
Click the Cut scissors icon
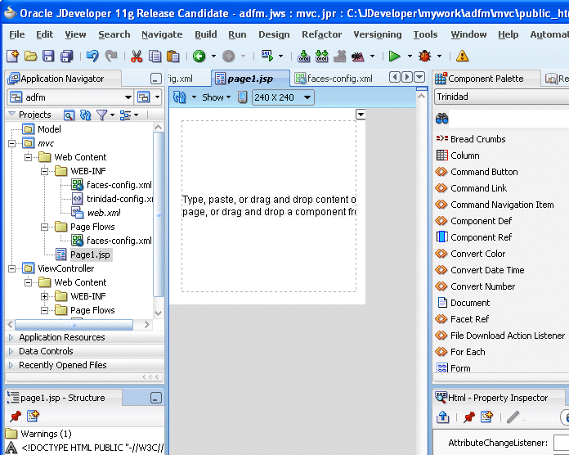137,56
